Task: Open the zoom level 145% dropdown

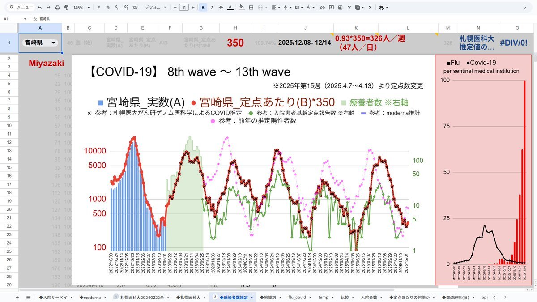Action: [81, 8]
